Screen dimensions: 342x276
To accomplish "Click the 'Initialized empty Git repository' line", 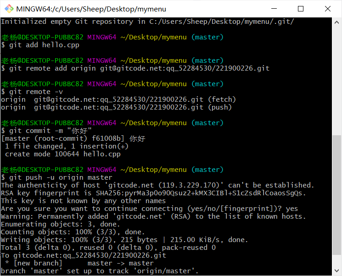I will point(147,22).
